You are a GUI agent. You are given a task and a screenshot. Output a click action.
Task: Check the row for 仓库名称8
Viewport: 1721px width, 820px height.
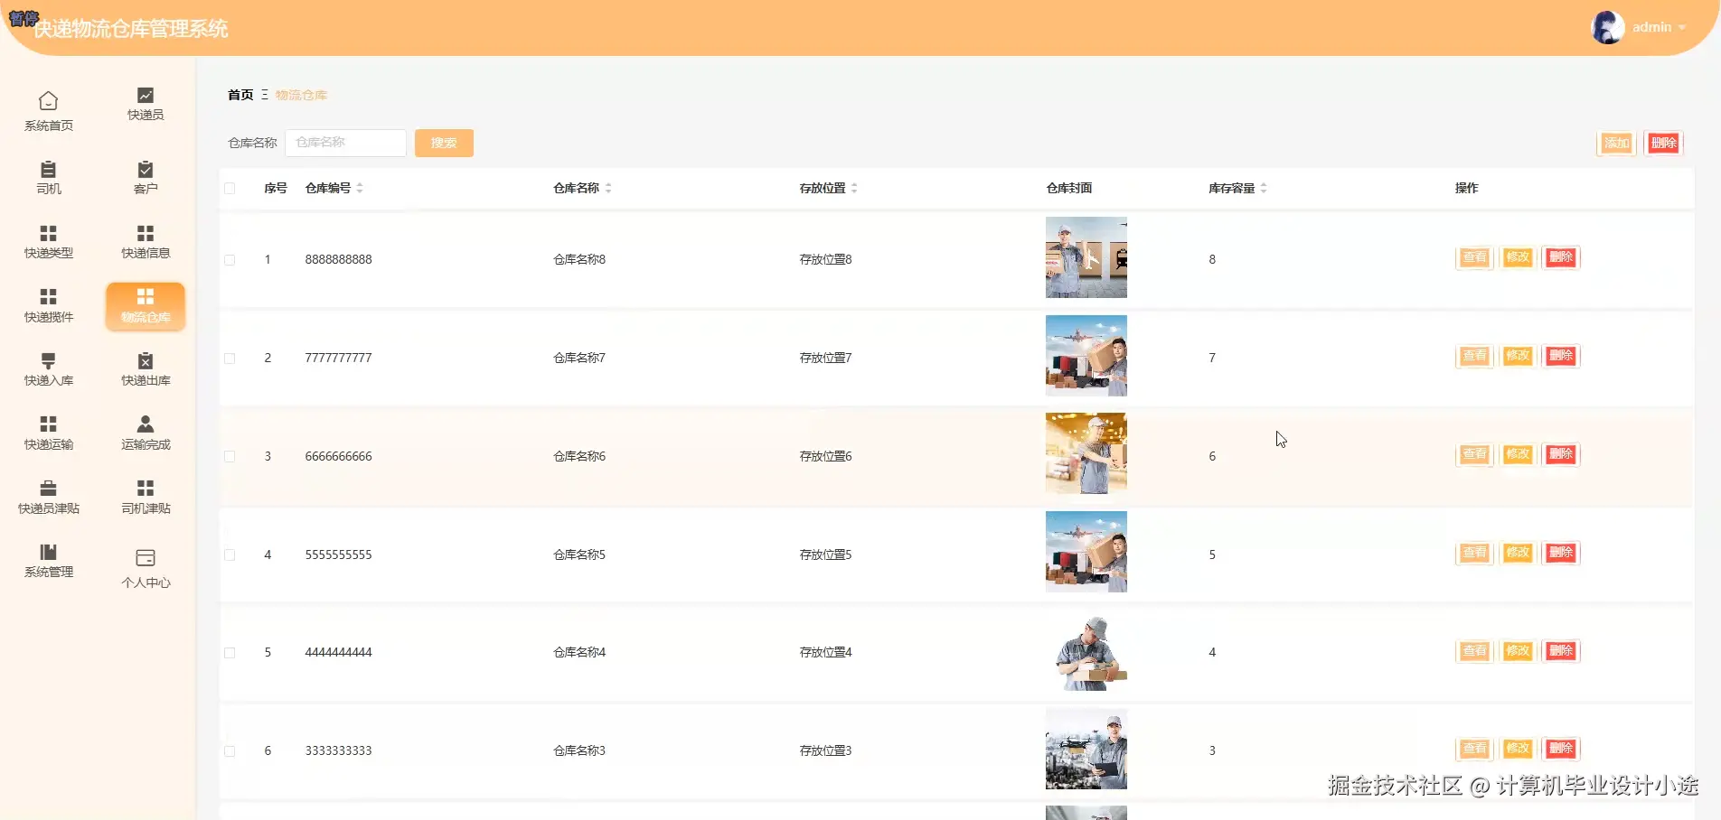[230, 260]
